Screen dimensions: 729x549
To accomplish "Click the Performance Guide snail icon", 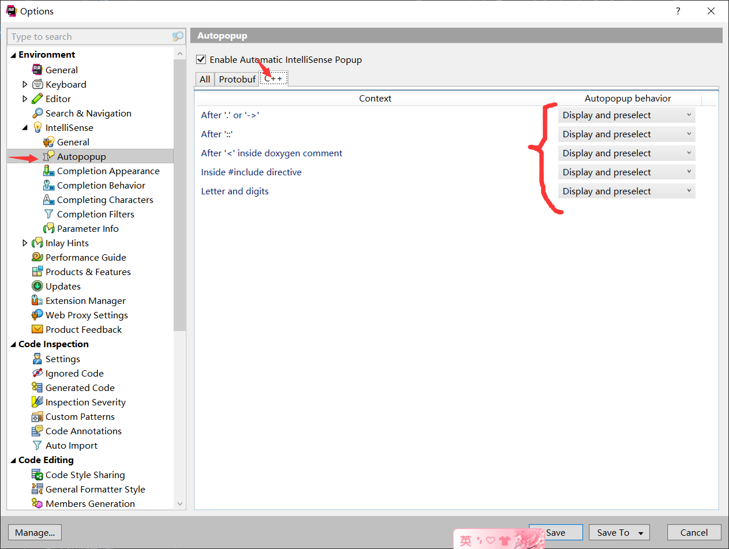I will pyautogui.click(x=37, y=257).
